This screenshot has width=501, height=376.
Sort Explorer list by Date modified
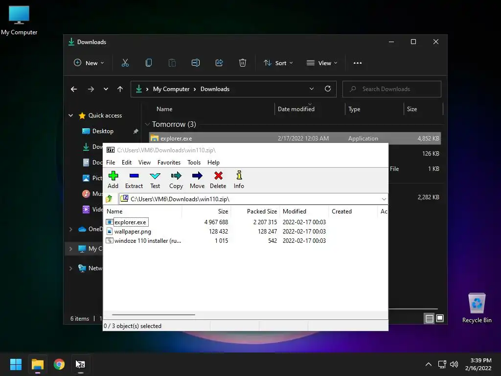pyautogui.click(x=309, y=109)
